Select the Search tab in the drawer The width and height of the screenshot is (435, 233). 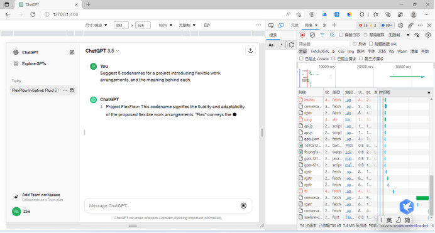(273, 35)
